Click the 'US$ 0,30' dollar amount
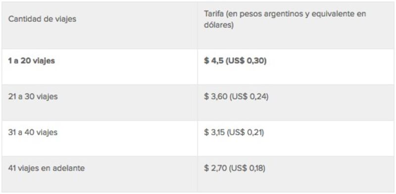The image size is (396, 194). pyautogui.click(x=246, y=61)
